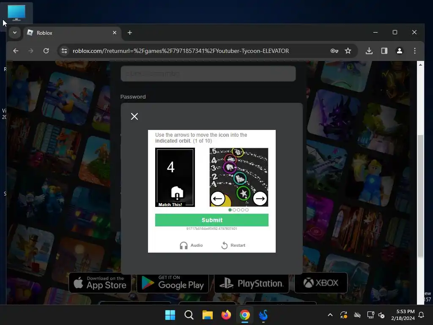Toggle Chrome side panel
The width and height of the screenshot is (433, 325).
click(384, 51)
